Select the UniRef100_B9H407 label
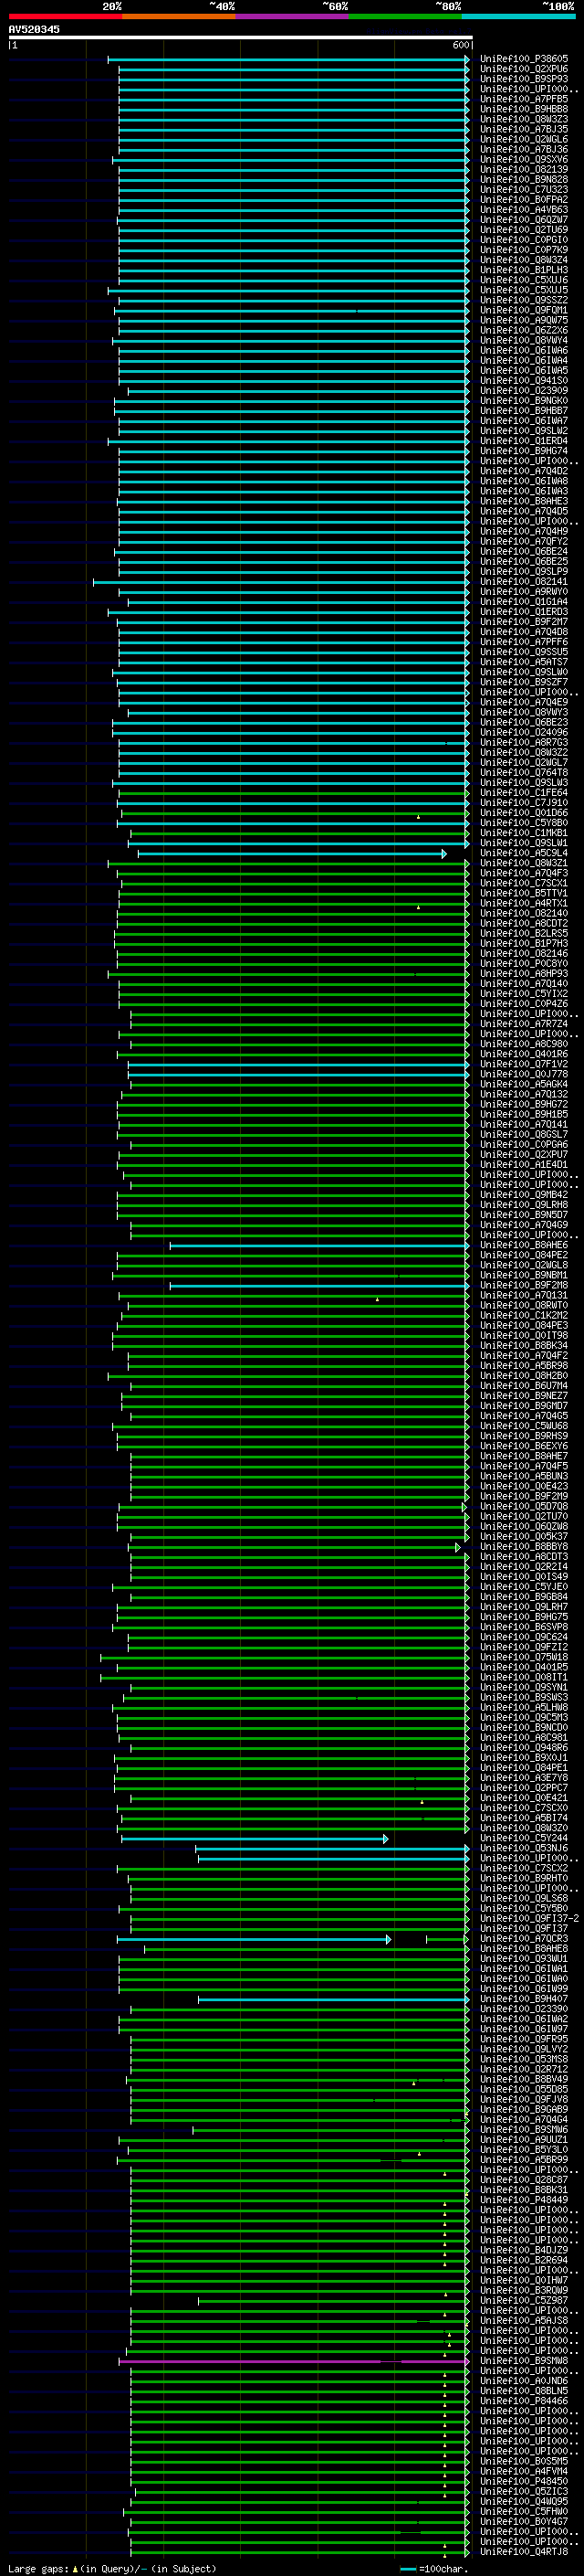Image resolution: width=584 pixels, height=2576 pixels. tap(524, 2000)
